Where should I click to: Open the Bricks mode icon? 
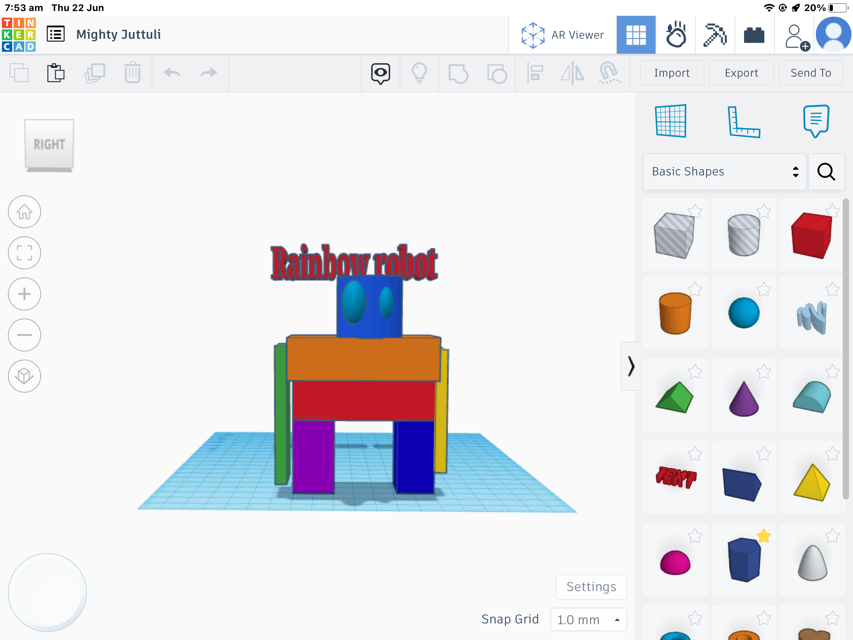click(754, 35)
